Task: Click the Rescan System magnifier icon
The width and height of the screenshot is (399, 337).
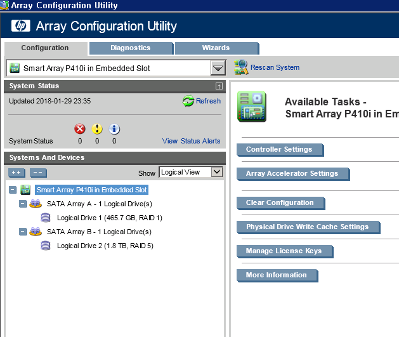Action: tap(241, 67)
